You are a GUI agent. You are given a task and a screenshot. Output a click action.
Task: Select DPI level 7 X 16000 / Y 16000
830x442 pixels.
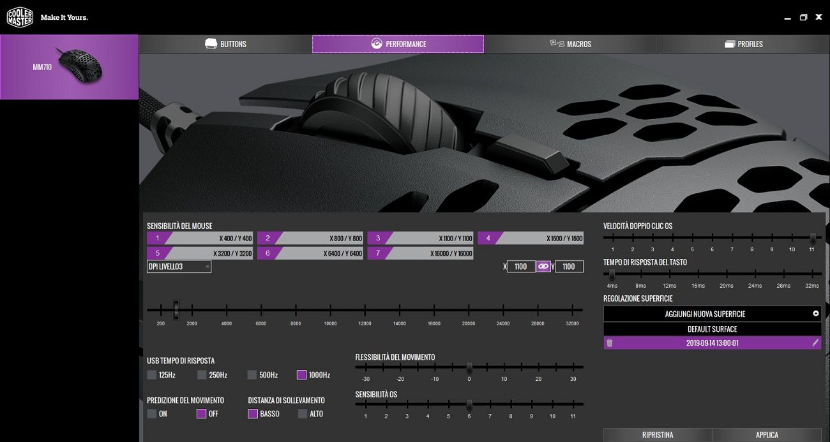coord(420,253)
